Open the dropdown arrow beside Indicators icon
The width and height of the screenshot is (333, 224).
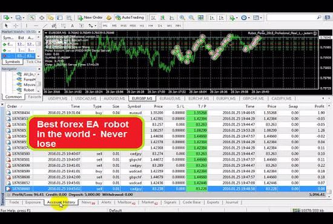point(237,18)
